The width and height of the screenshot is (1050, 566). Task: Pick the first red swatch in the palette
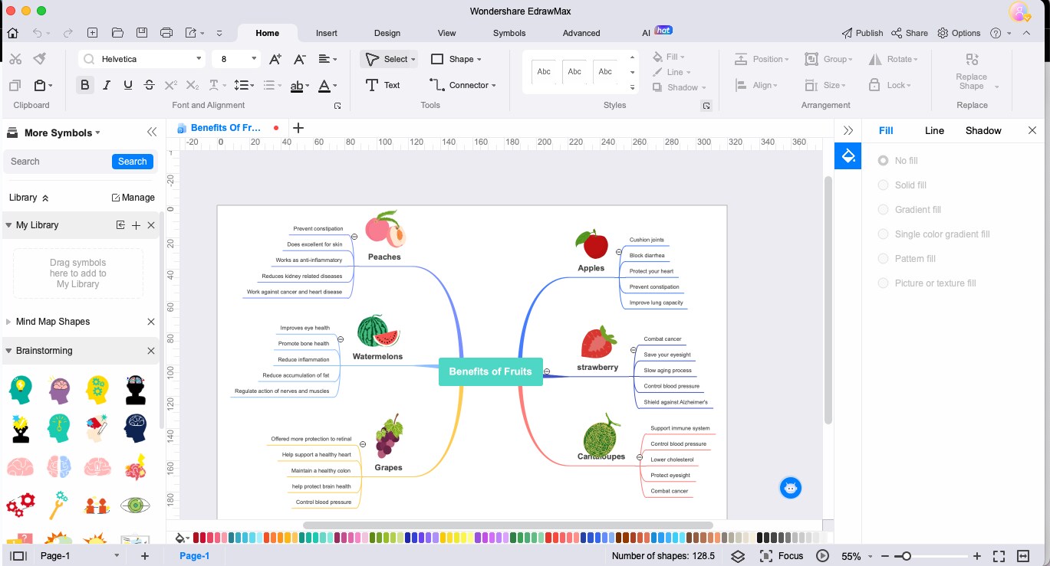coord(196,538)
